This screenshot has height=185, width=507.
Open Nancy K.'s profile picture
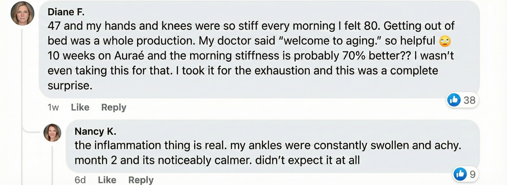click(52, 132)
